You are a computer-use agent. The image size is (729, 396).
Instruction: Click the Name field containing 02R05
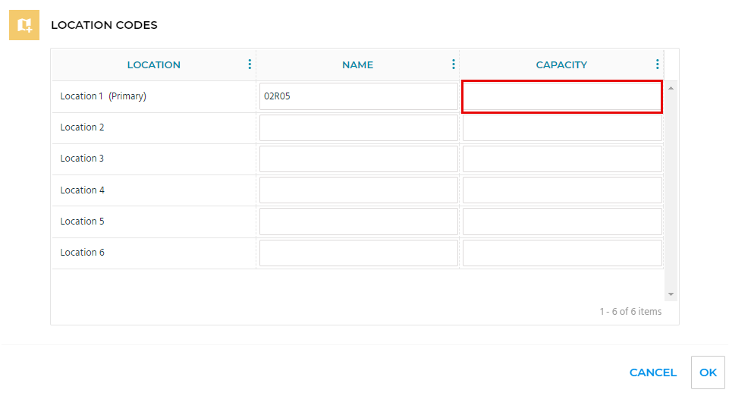pos(358,97)
